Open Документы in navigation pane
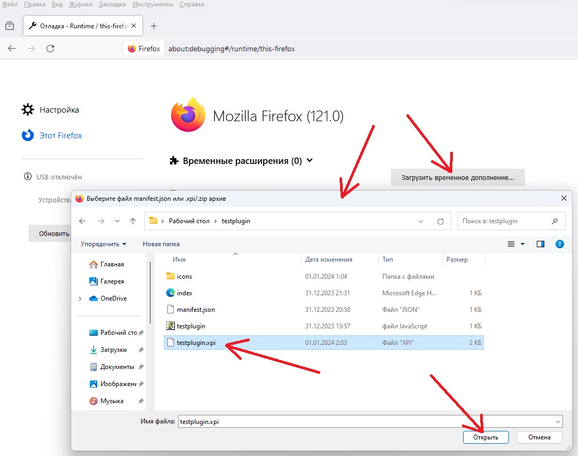Screen dimensions: 578x456 tap(112, 367)
